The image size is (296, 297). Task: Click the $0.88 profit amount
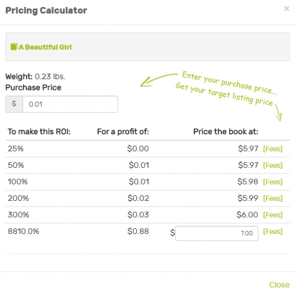tap(138, 231)
